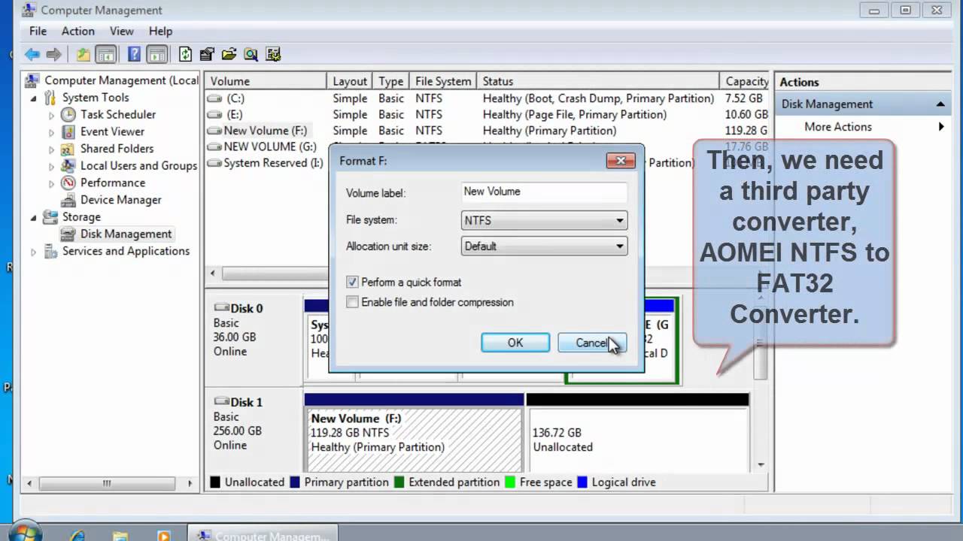Screen dimensions: 963x541
Task: Open the View menu
Action: pos(122,31)
